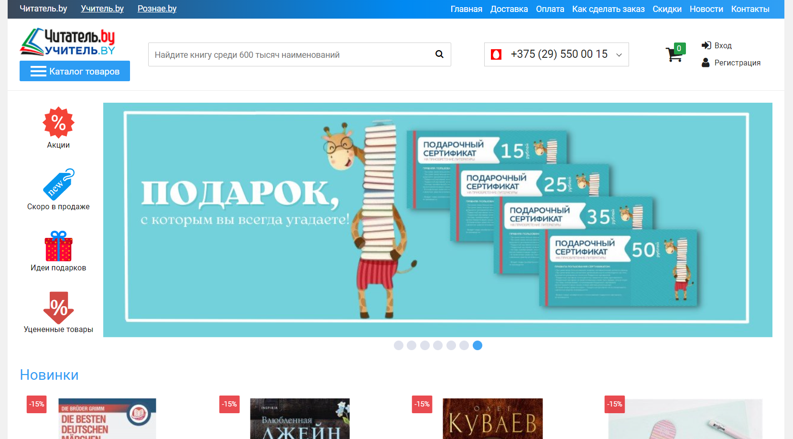Click the Читатель.by Учитель.by site logo
Image resolution: width=793 pixels, height=439 pixels.
pos(67,42)
